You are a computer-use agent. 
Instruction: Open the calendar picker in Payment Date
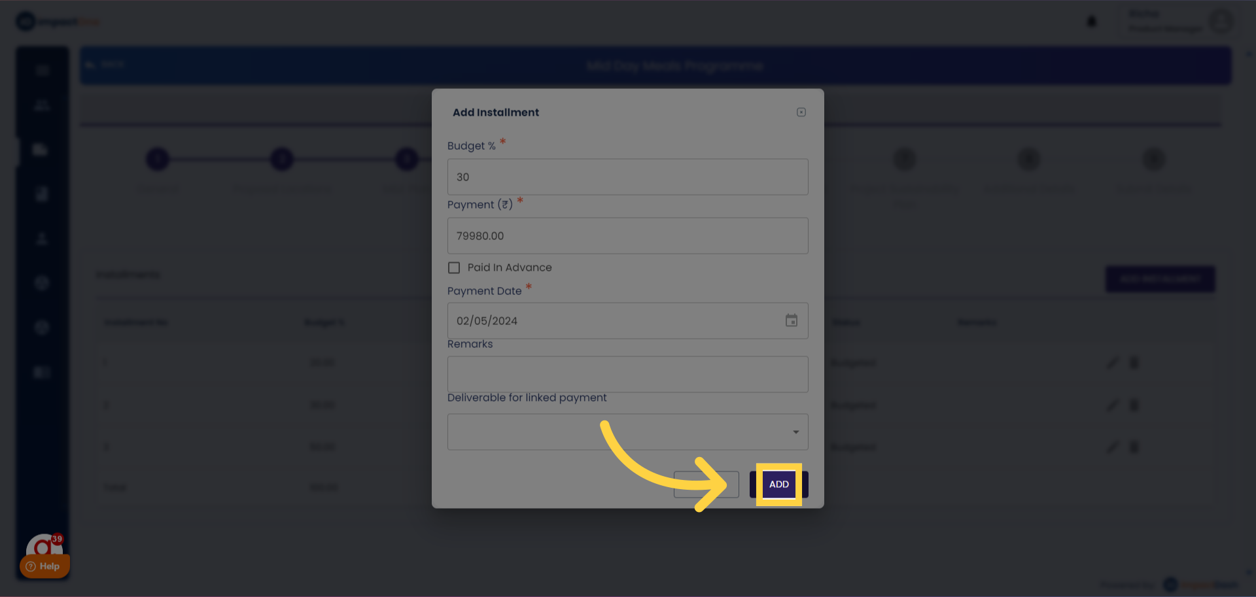[x=791, y=320]
